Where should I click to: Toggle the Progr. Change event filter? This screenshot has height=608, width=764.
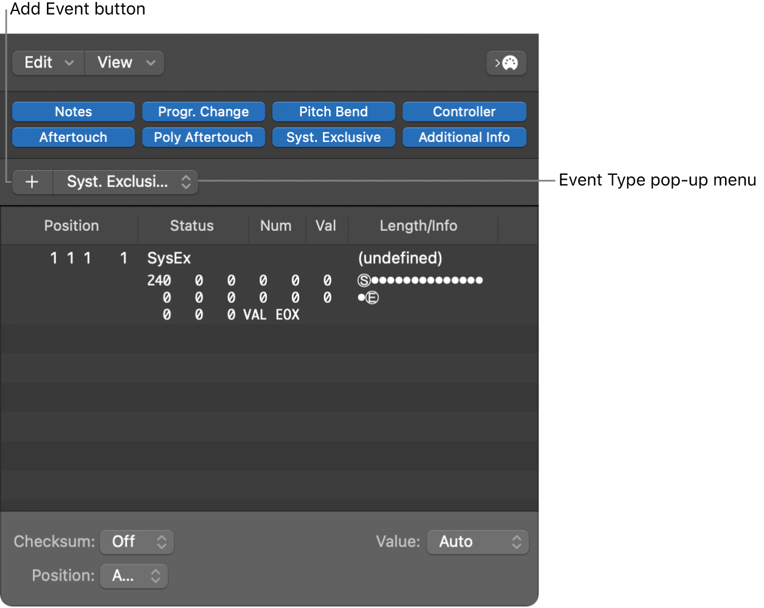[203, 111]
